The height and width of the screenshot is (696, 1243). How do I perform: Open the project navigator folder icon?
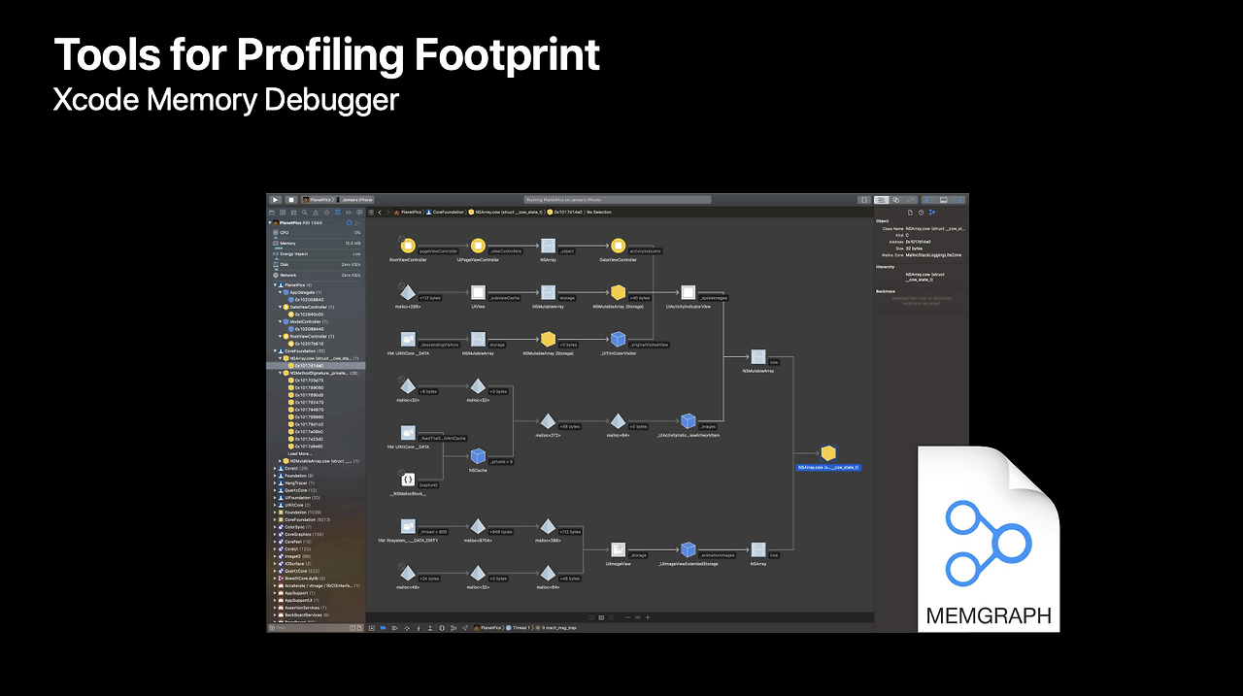[272, 212]
